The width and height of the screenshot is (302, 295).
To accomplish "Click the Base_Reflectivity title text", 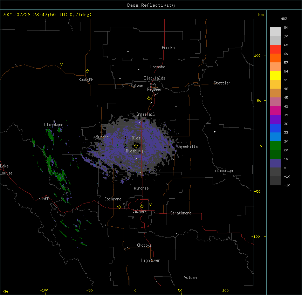I will tap(151, 5).
